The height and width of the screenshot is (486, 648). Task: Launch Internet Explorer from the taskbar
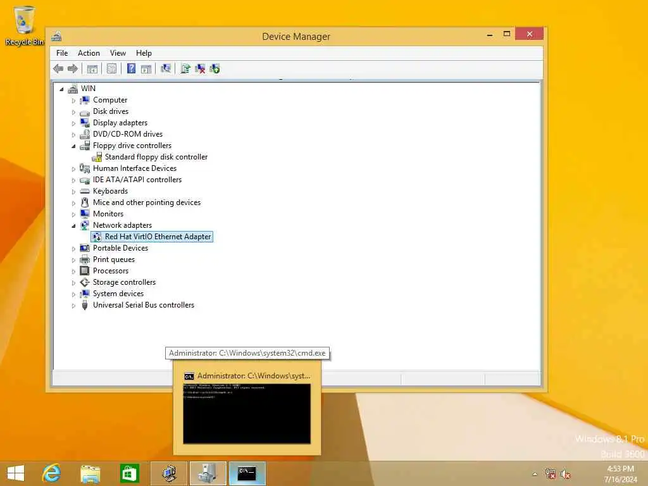(x=51, y=473)
